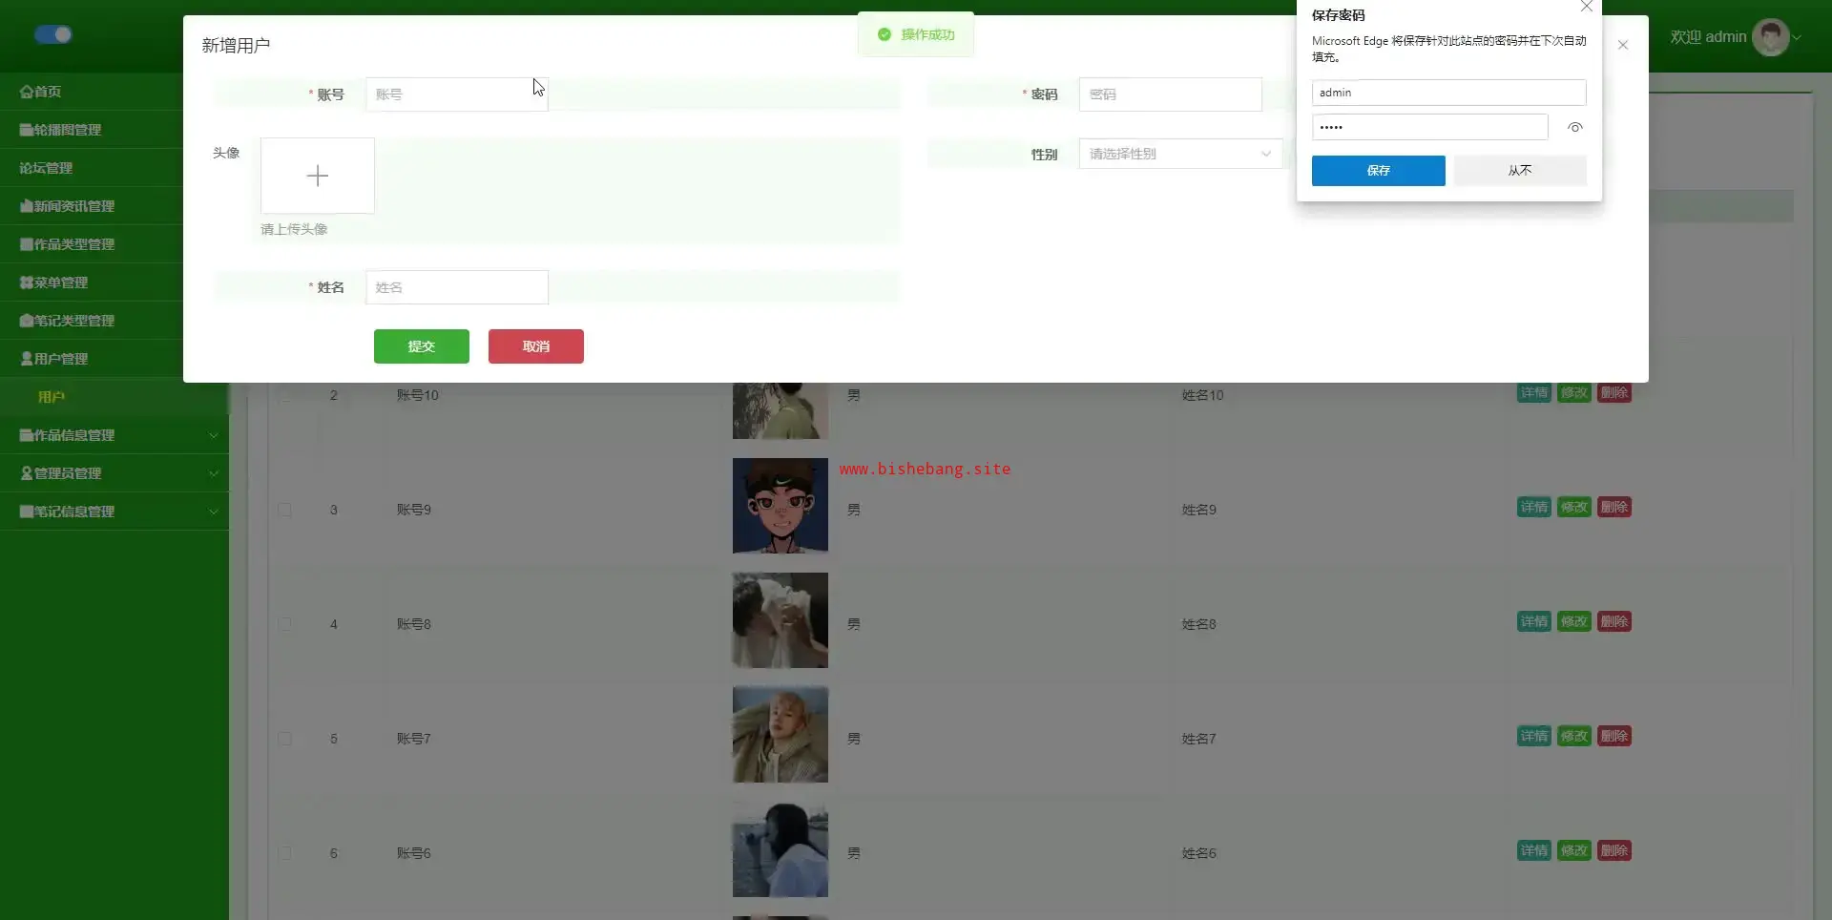Click 修改 for 姓名8 row
1832x920 pixels.
click(1574, 621)
